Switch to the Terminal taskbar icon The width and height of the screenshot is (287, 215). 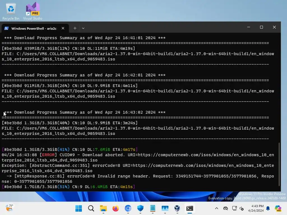coord(190,208)
